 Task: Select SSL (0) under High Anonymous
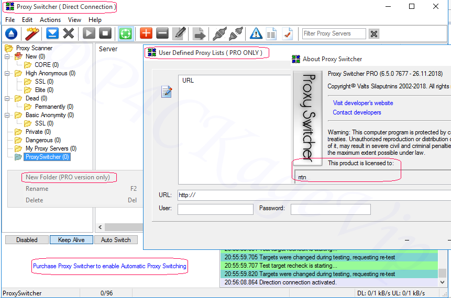click(45, 82)
